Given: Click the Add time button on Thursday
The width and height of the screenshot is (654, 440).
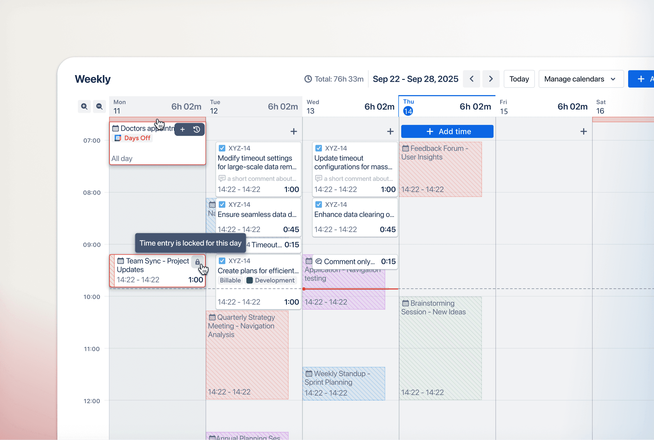Looking at the screenshot, I should coord(447,131).
